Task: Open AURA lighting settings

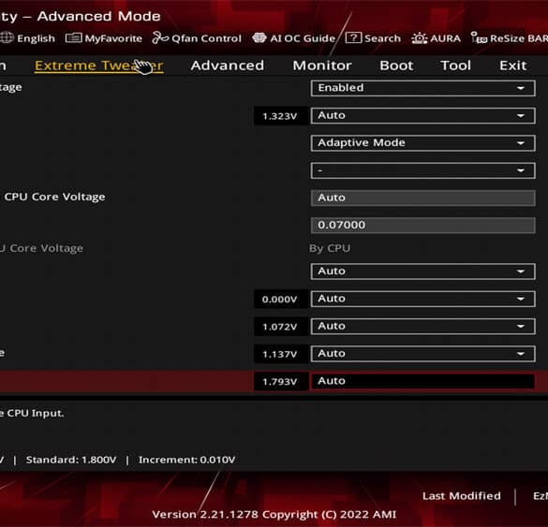Action: (x=445, y=38)
